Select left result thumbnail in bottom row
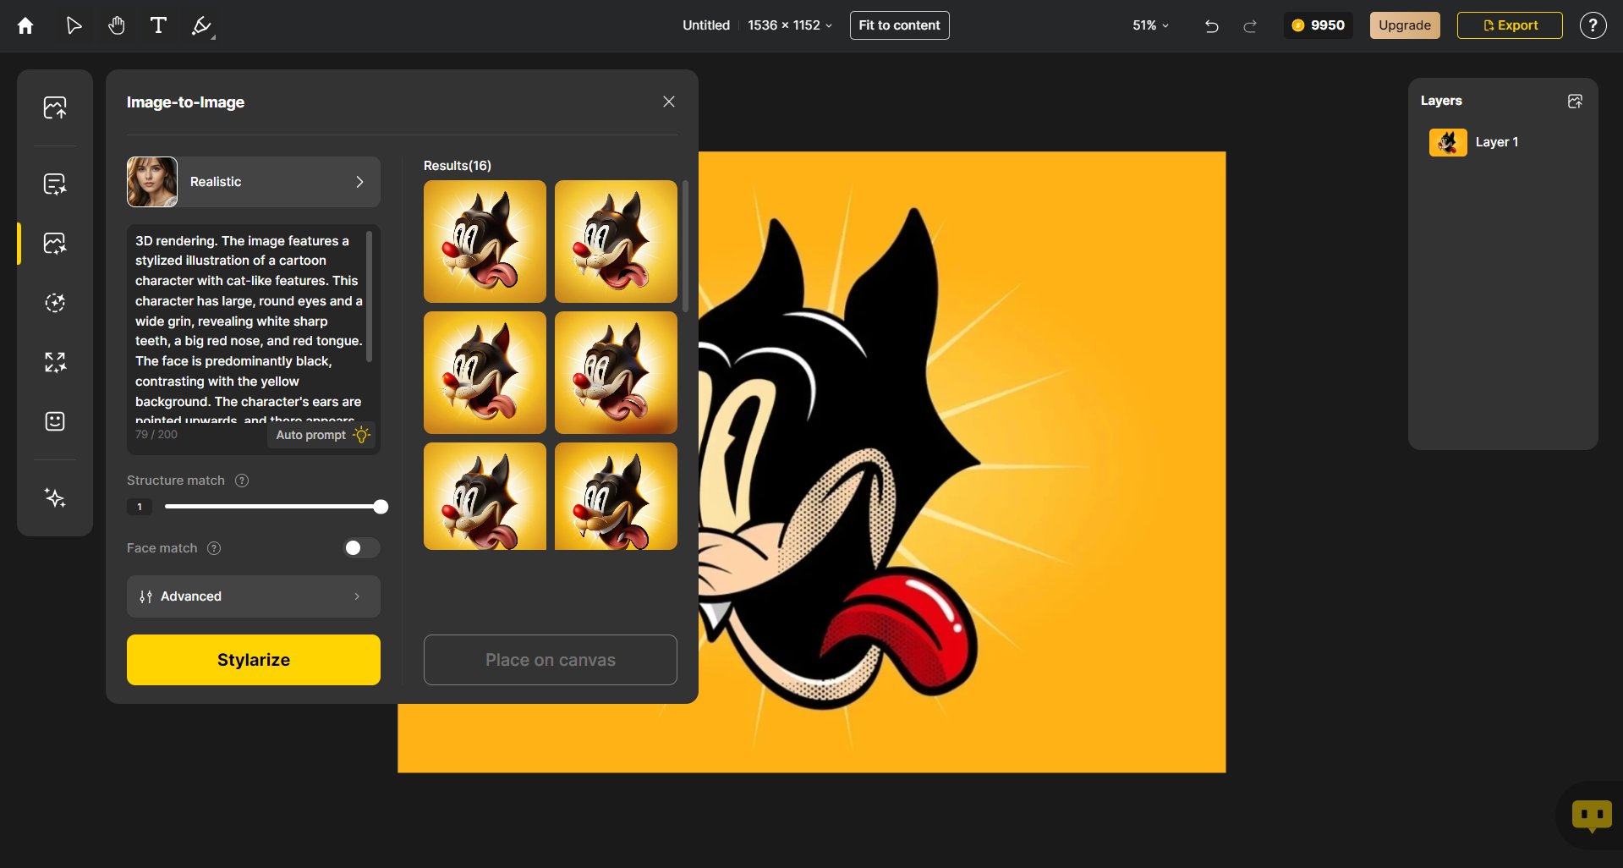The width and height of the screenshot is (1623, 868). pyautogui.click(x=485, y=496)
